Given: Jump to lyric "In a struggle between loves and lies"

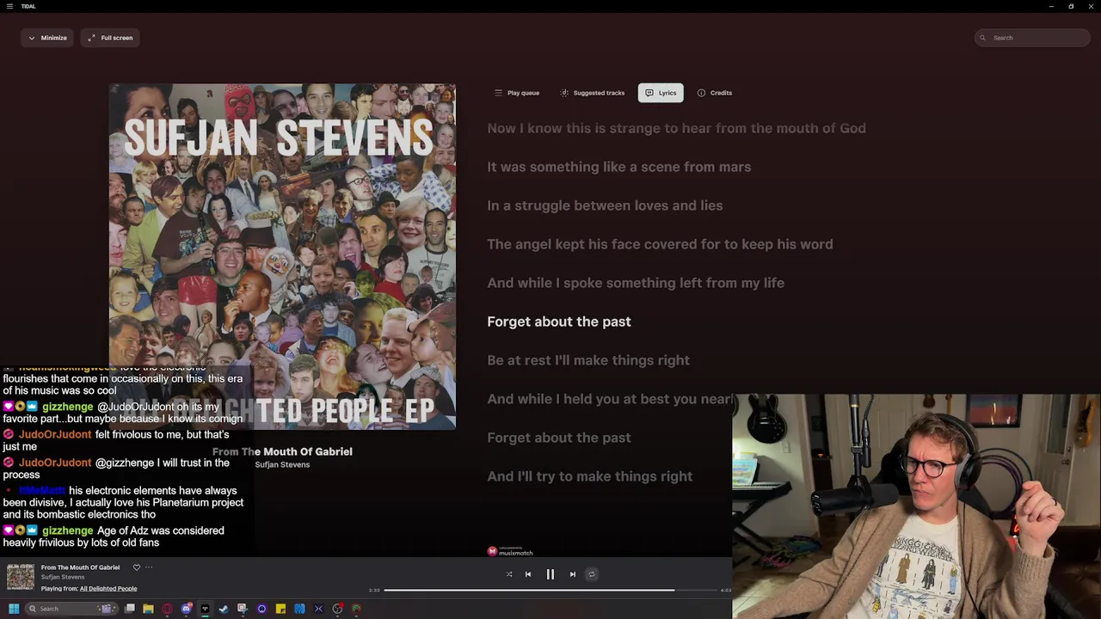Looking at the screenshot, I should pyautogui.click(x=605, y=205).
